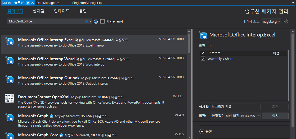Click Microsoft.Office.Interop.Outlook package icon

10,79
